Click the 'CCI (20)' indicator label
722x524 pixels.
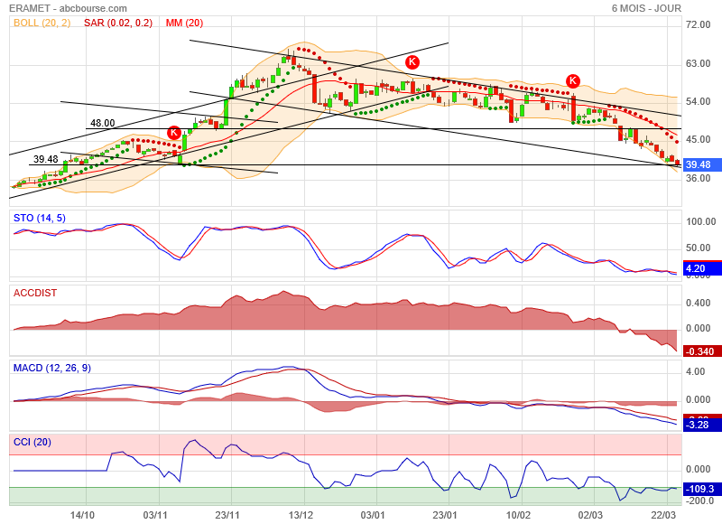pos(32,442)
